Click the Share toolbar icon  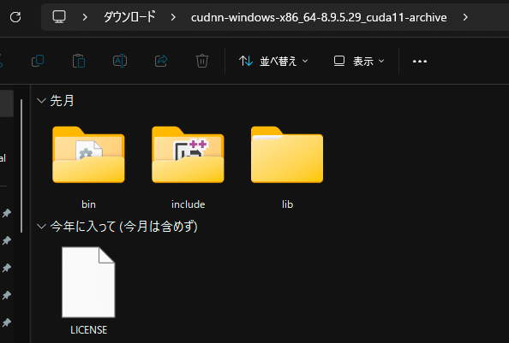[x=161, y=61]
